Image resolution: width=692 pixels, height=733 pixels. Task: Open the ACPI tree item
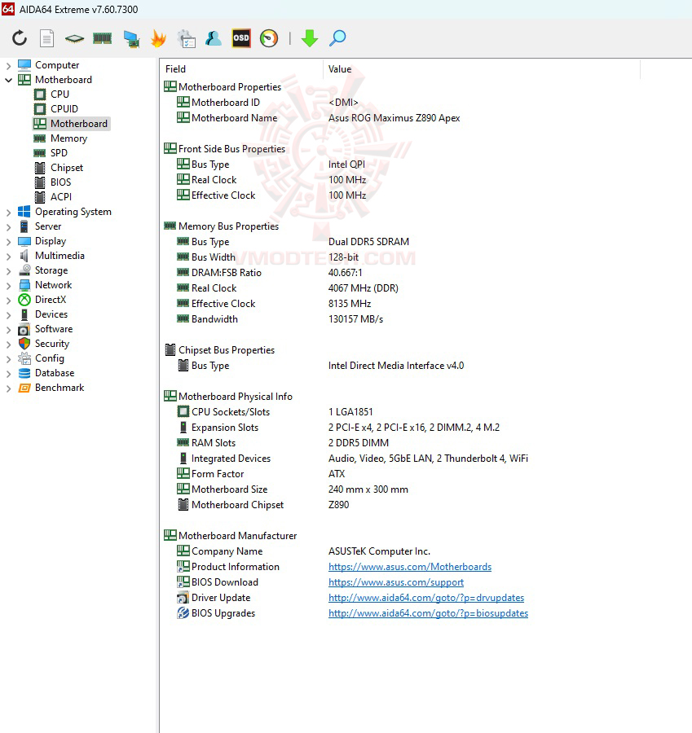tap(61, 197)
